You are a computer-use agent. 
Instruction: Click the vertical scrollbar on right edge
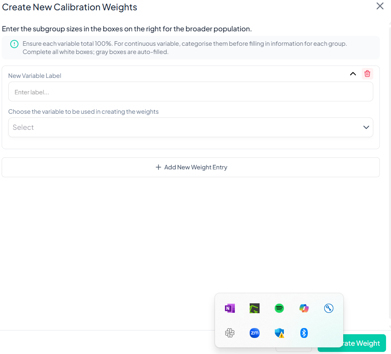tap(389, 165)
